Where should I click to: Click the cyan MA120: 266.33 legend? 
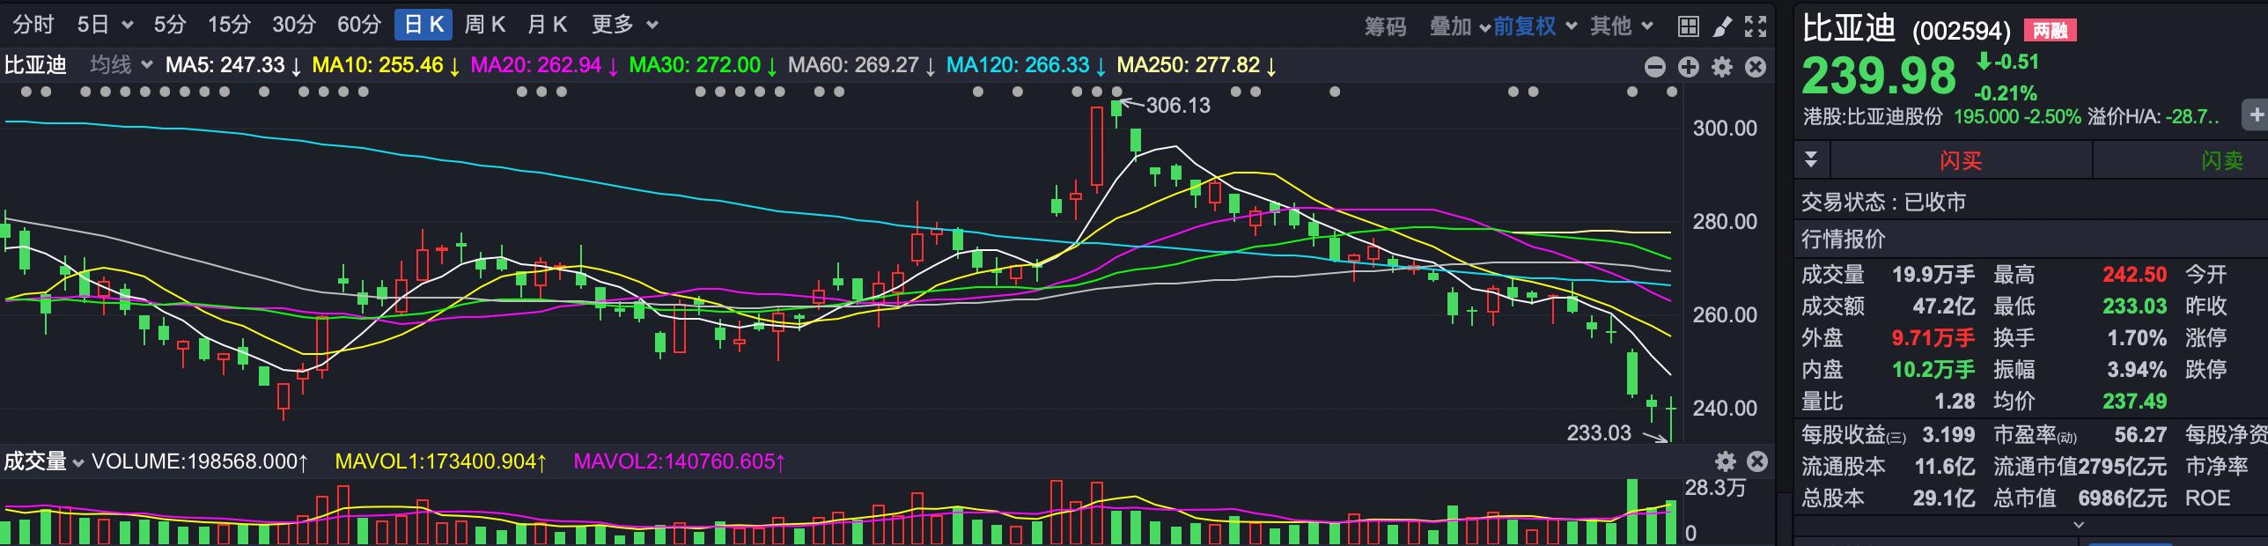point(1026,65)
